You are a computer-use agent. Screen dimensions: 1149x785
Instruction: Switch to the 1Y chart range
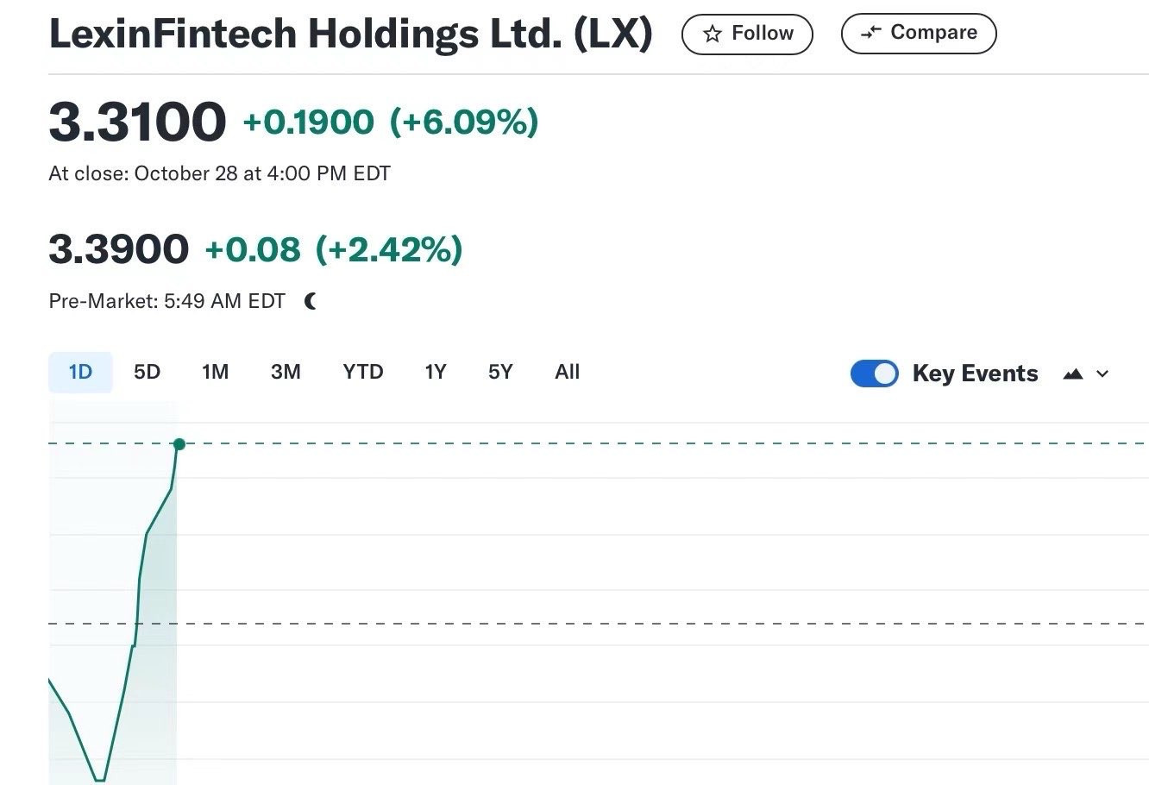[436, 372]
